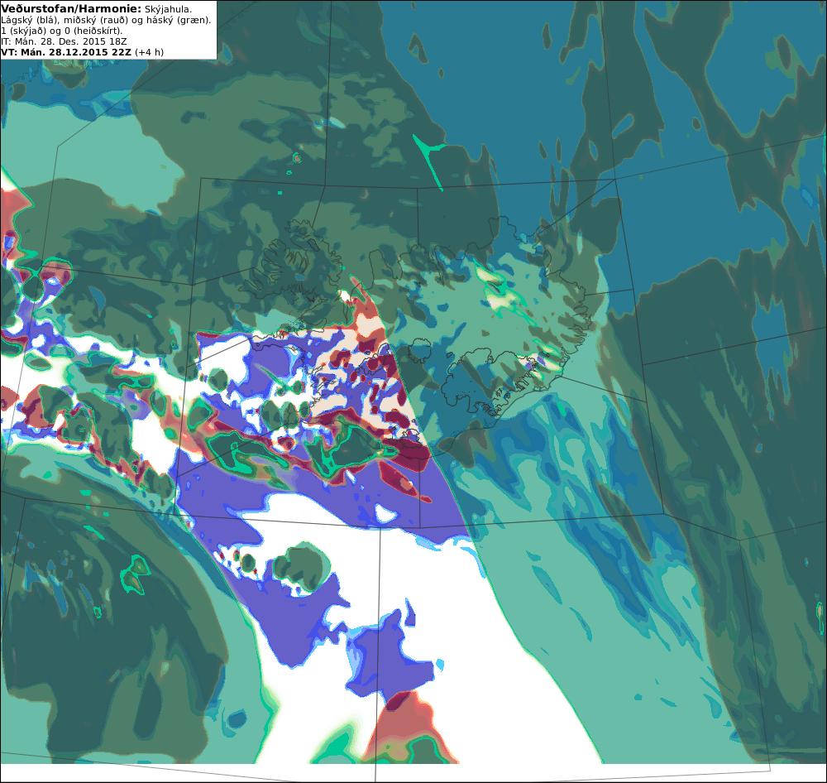Click the 'Veðurstofan/Harmonie:' title text
Viewport: 827px width, 783px height.
(x=71, y=9)
